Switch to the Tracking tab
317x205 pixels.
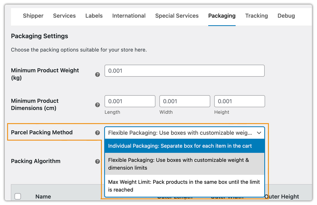[256, 16]
